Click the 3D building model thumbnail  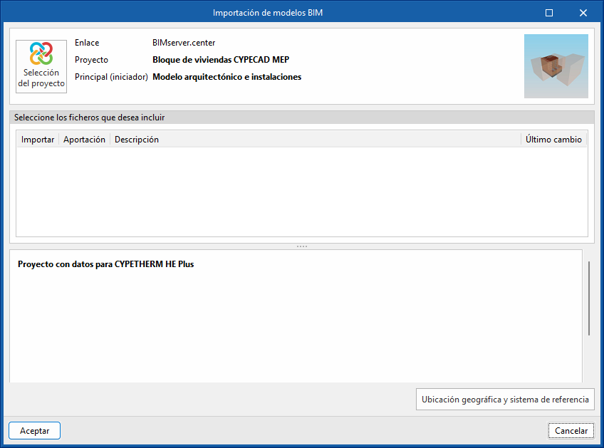[x=556, y=66]
